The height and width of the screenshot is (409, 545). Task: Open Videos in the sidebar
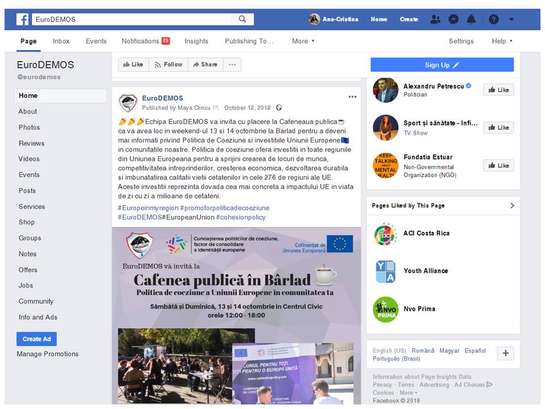(29, 159)
